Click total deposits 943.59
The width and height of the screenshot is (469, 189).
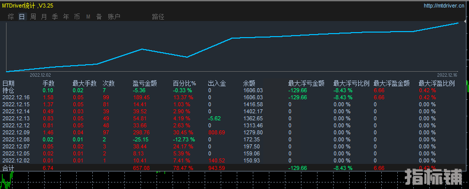(x=217, y=168)
